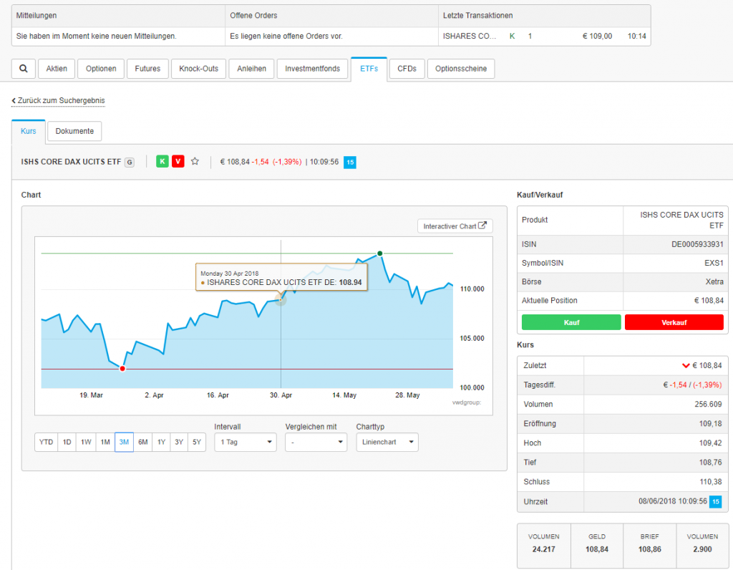Click the green high point chart marker
The height and width of the screenshot is (570, 733).
pos(380,253)
